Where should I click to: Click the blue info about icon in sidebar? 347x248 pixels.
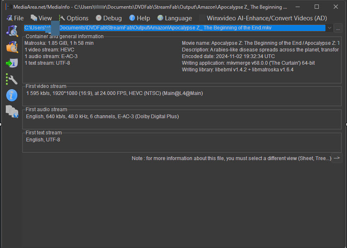tap(12, 95)
